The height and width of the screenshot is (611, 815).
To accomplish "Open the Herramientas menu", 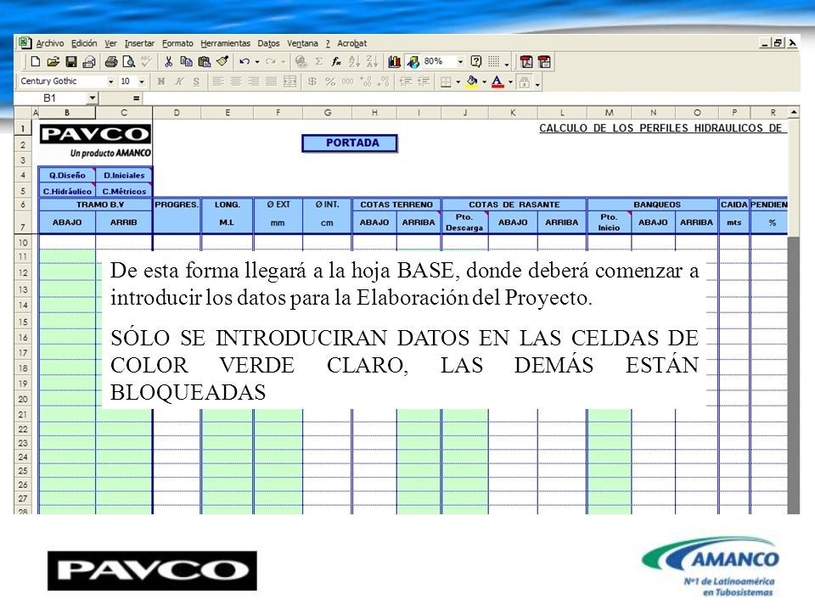I will point(226,43).
